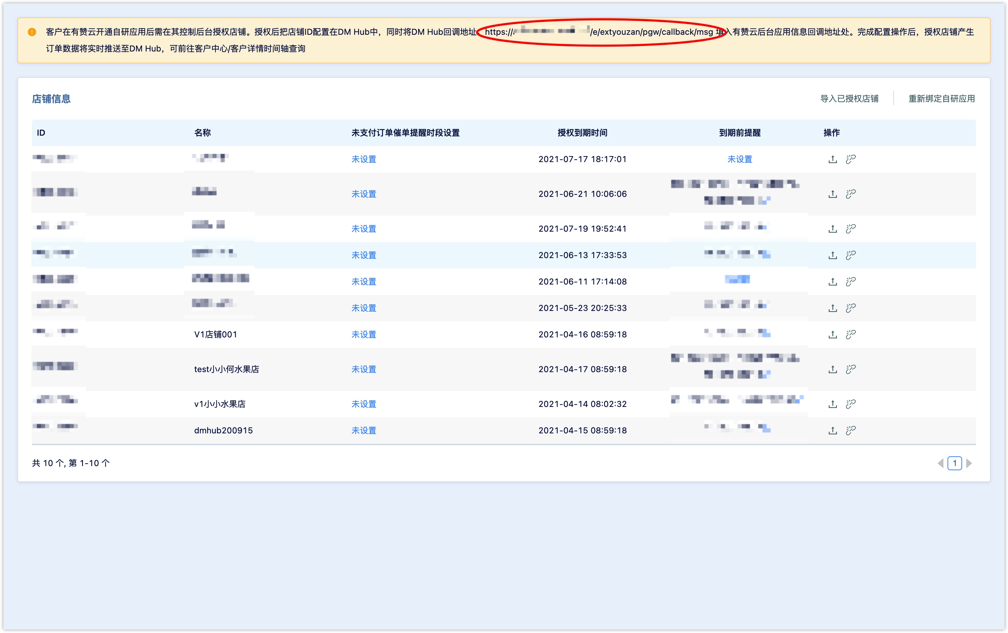Viewport: 1008px width, 633px height.
Task: Click expiry time 2021-04-15 08:59:18
Action: [582, 430]
